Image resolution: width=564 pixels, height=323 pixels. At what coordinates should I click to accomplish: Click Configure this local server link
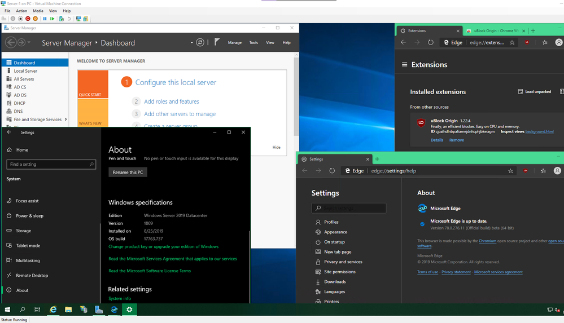176,82
